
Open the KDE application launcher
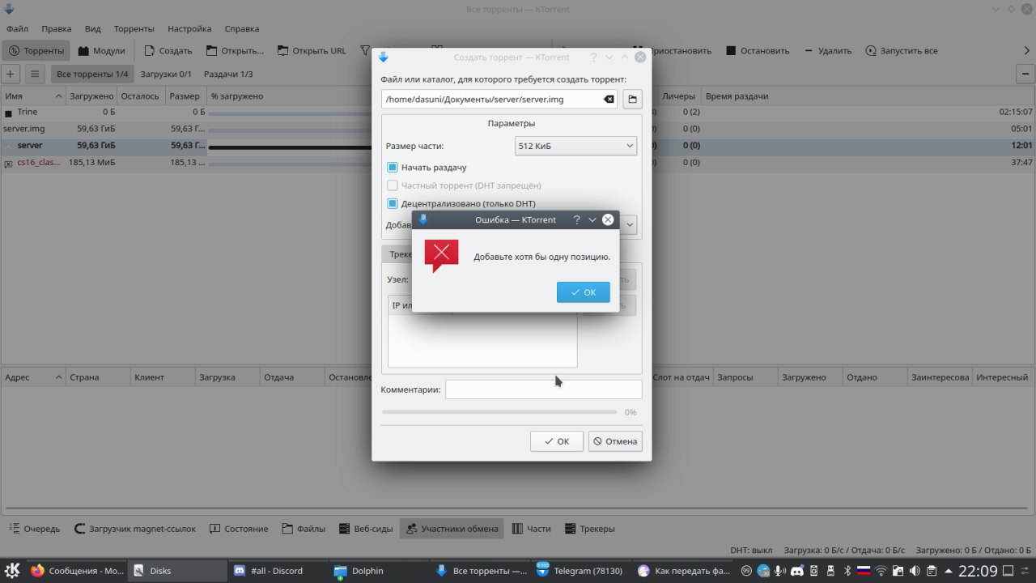12,571
